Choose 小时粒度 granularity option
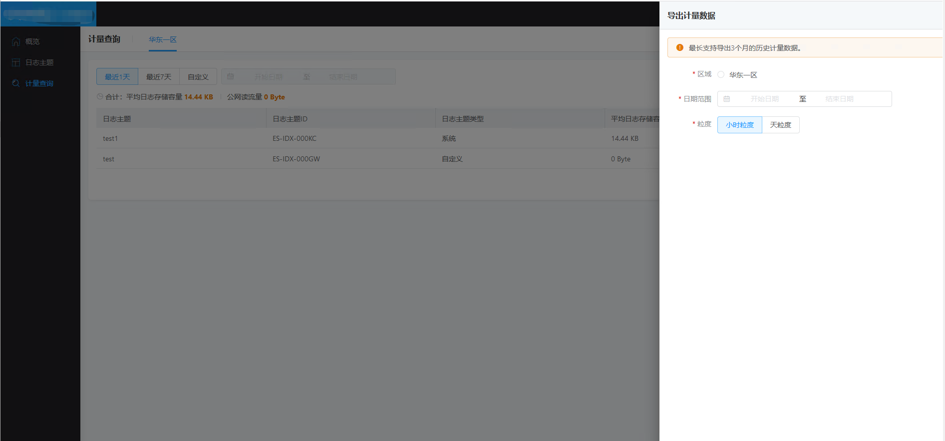Screen dimensions: 945x441 pos(739,125)
